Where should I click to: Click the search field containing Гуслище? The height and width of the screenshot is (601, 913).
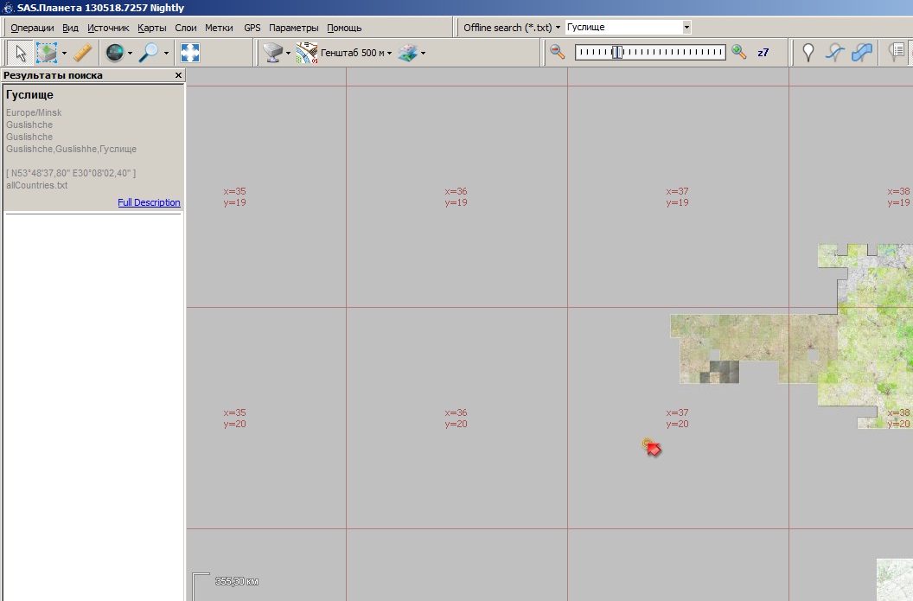(x=622, y=28)
